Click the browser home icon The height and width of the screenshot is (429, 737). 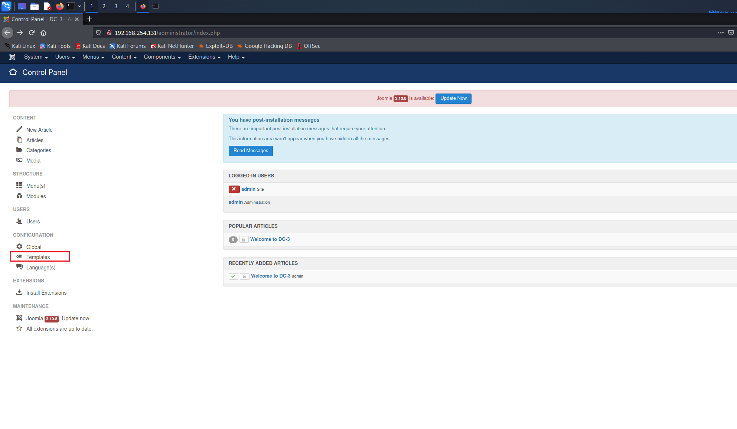click(x=43, y=33)
